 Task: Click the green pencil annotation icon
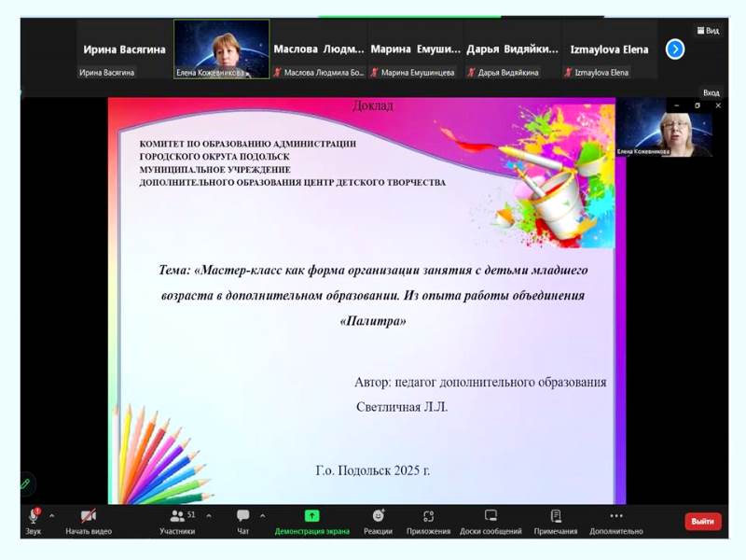tap(25, 483)
